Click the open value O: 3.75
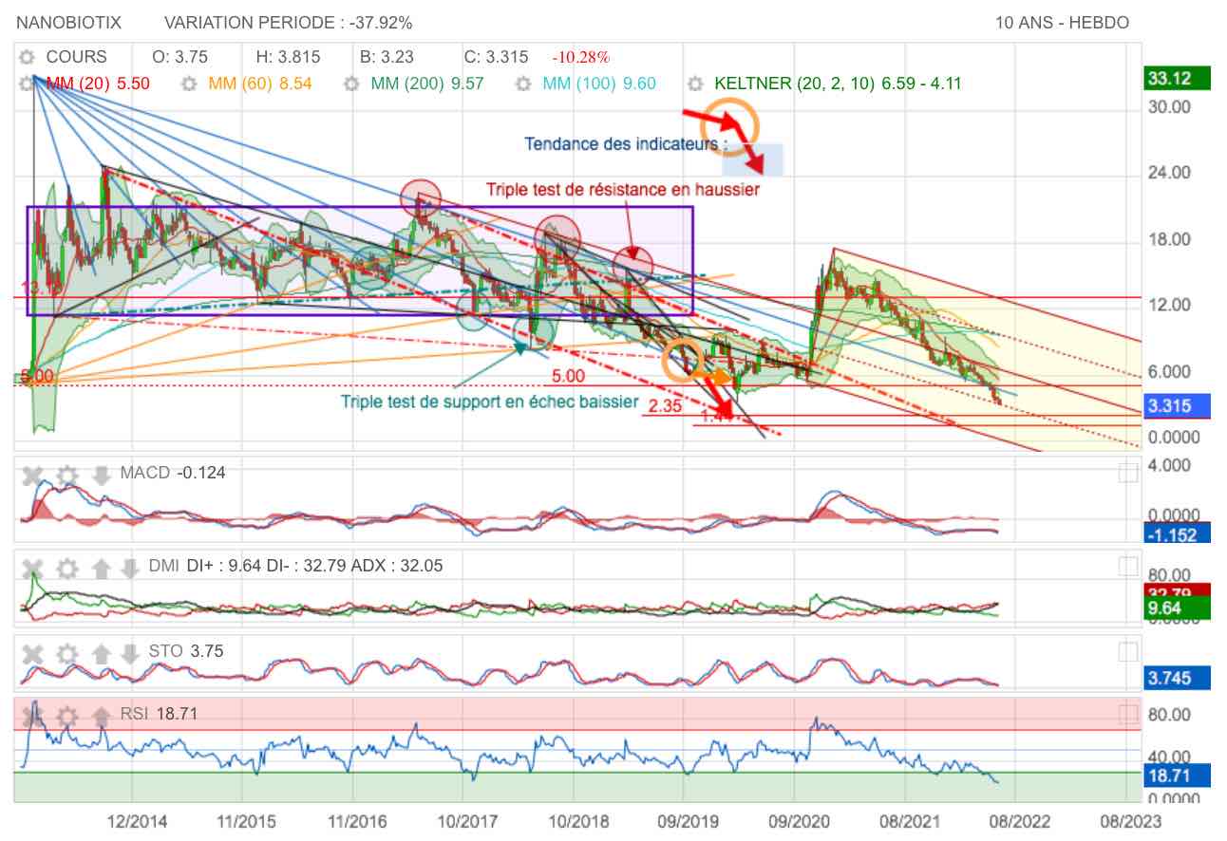Screen dimensions: 1227x841 (x=180, y=57)
